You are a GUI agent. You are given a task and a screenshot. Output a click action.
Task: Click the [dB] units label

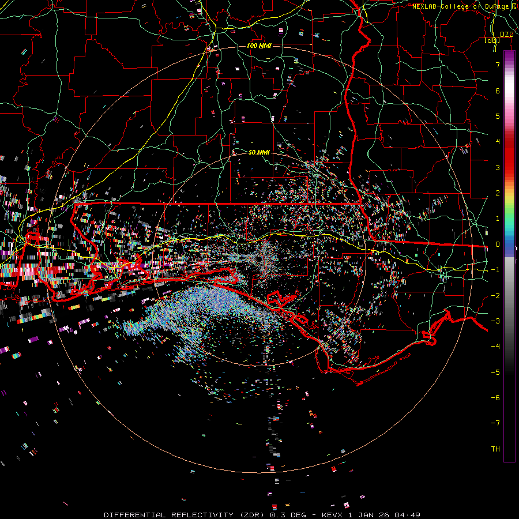[x=492, y=40]
